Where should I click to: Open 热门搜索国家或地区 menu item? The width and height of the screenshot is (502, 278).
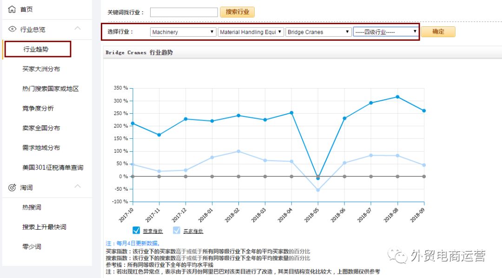pos(51,89)
